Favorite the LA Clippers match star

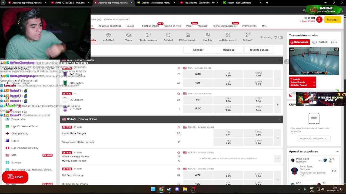(x=179, y=94)
